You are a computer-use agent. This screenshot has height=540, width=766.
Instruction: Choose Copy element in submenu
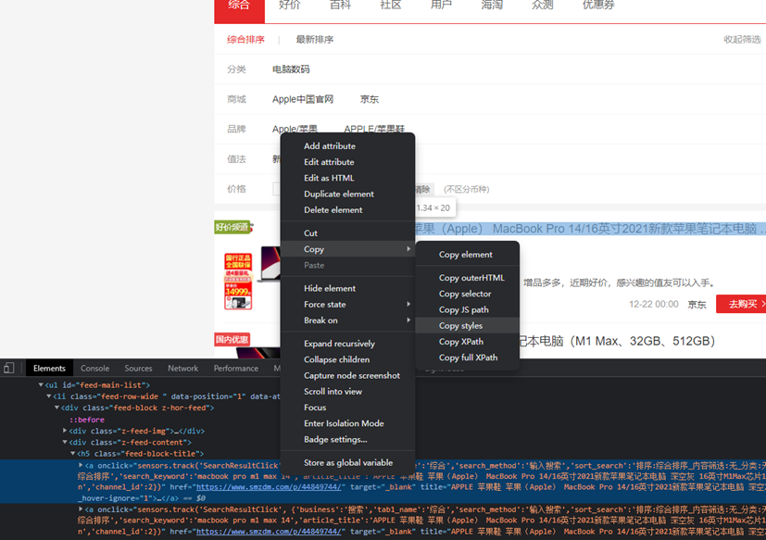pos(468,255)
